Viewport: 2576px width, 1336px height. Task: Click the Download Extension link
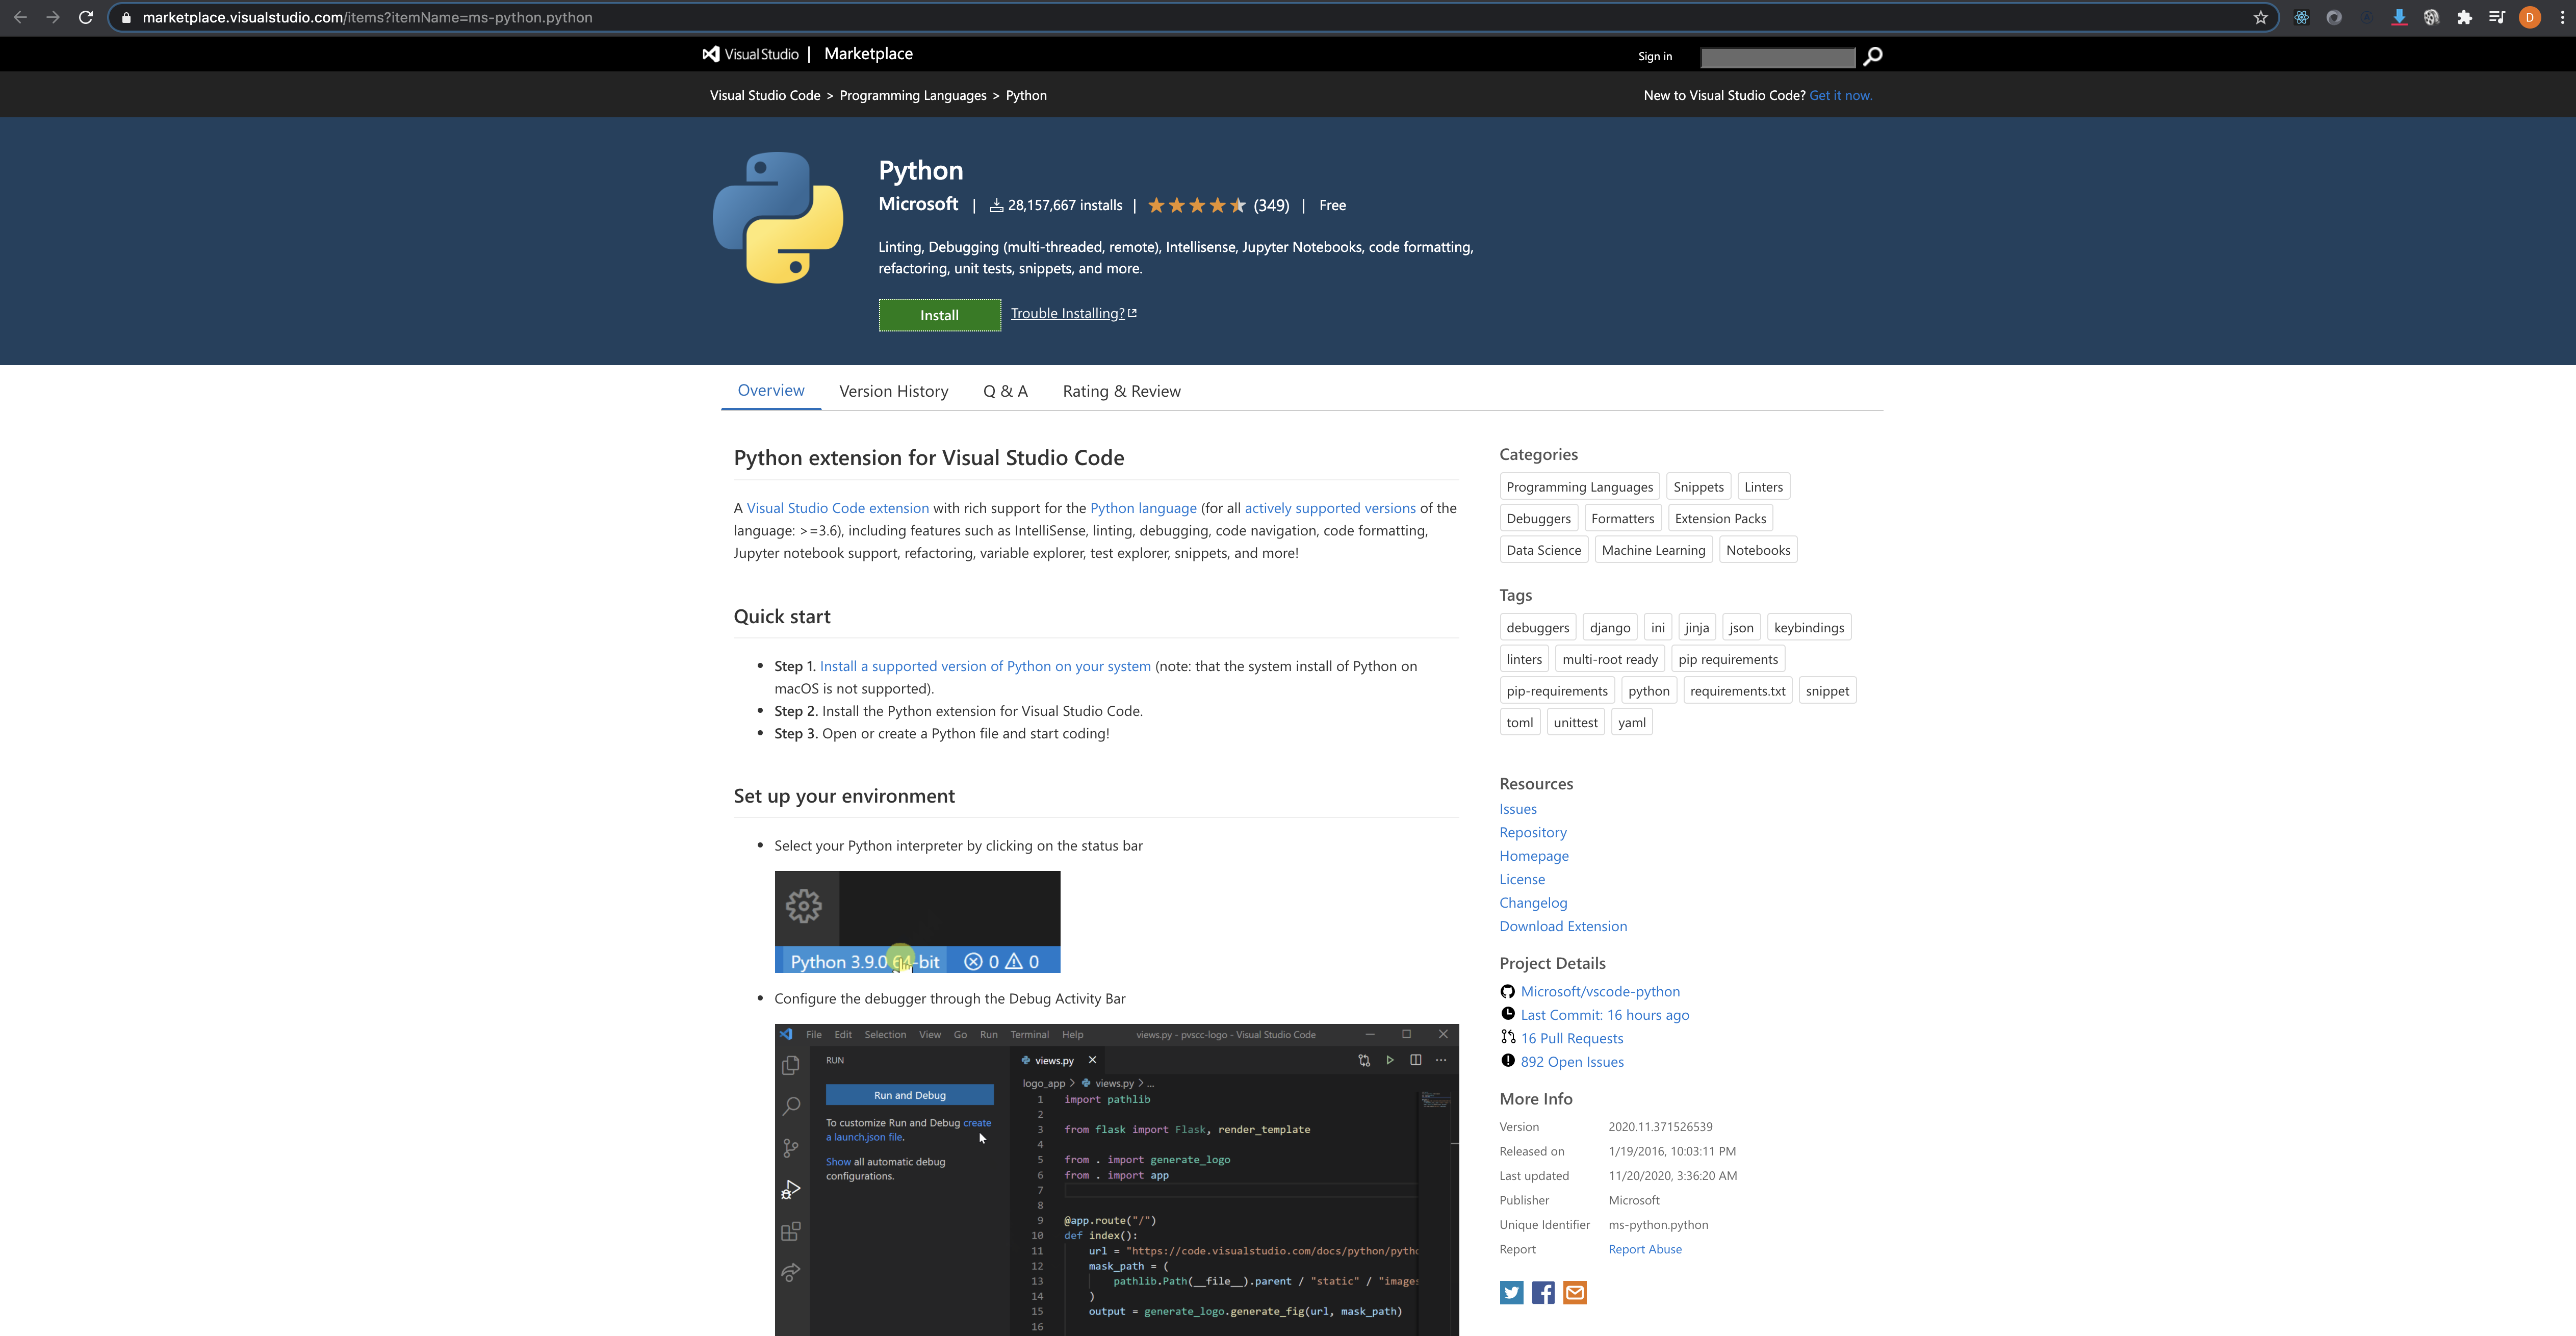click(1563, 926)
